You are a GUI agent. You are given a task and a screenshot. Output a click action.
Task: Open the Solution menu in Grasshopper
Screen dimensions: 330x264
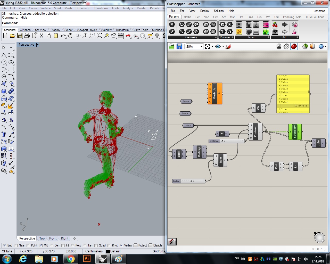click(x=219, y=11)
